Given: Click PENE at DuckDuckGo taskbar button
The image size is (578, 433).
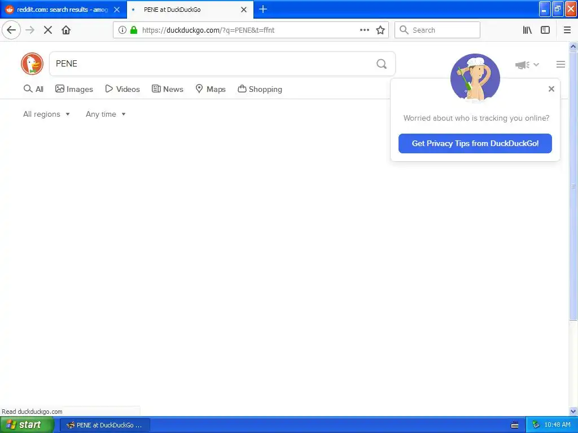Looking at the screenshot, I should pyautogui.click(x=105, y=425).
